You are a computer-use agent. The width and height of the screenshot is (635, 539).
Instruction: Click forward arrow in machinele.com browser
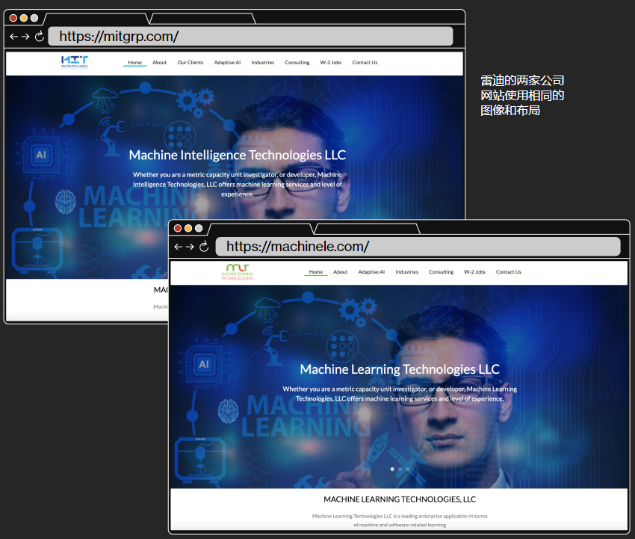[x=190, y=247]
